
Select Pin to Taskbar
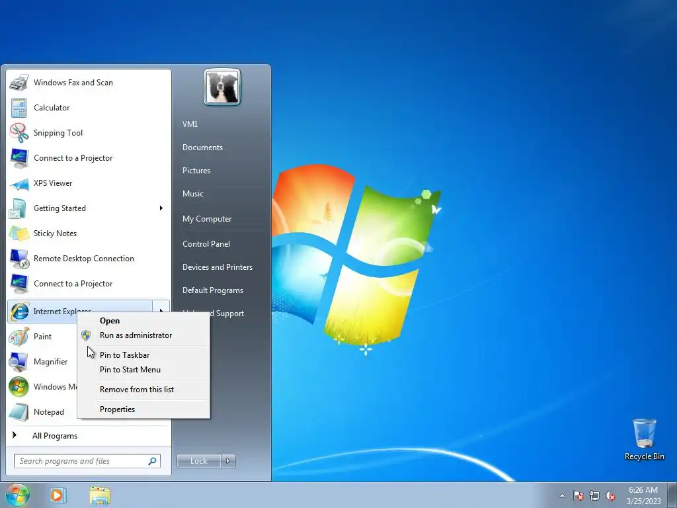[x=124, y=355]
